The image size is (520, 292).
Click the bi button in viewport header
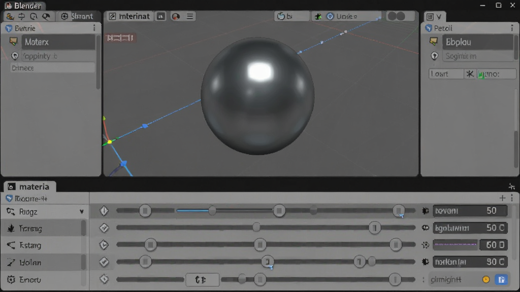pos(291,16)
